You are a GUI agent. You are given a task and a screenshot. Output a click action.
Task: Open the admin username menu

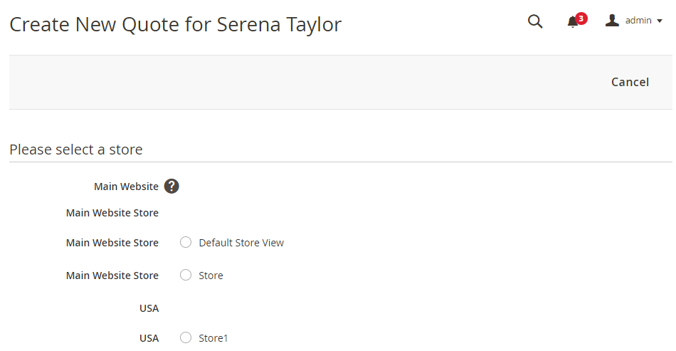638,21
